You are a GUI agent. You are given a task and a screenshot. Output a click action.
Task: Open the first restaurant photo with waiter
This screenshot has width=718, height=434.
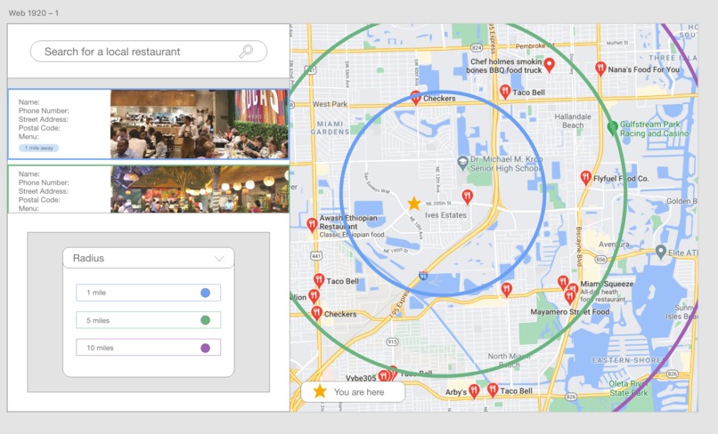200,125
